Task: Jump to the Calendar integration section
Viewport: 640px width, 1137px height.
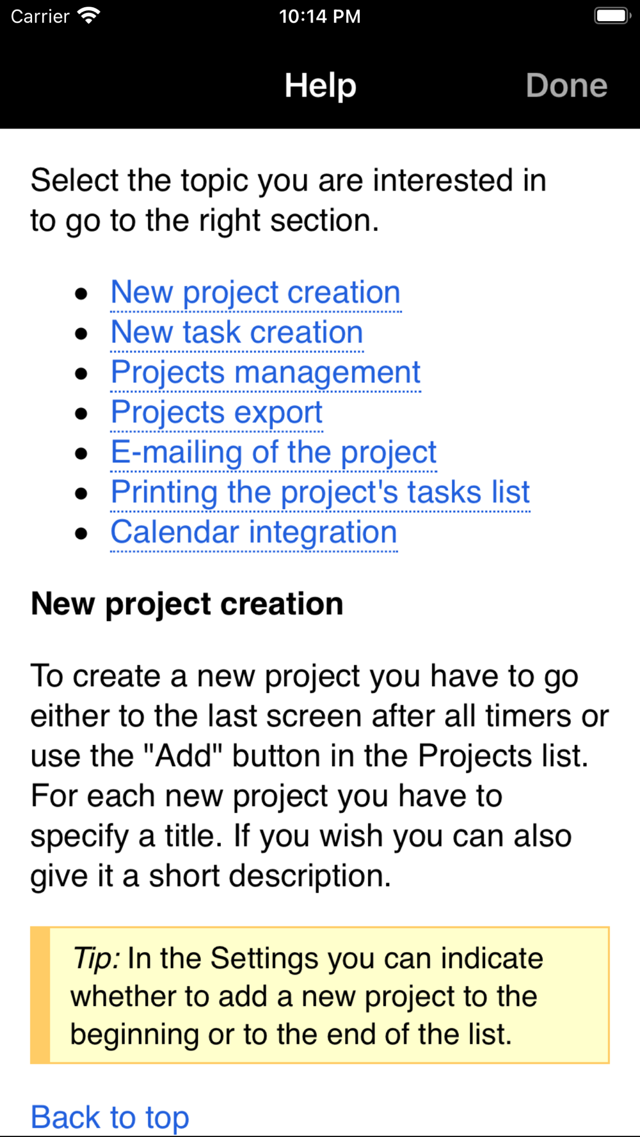Action: tap(253, 533)
